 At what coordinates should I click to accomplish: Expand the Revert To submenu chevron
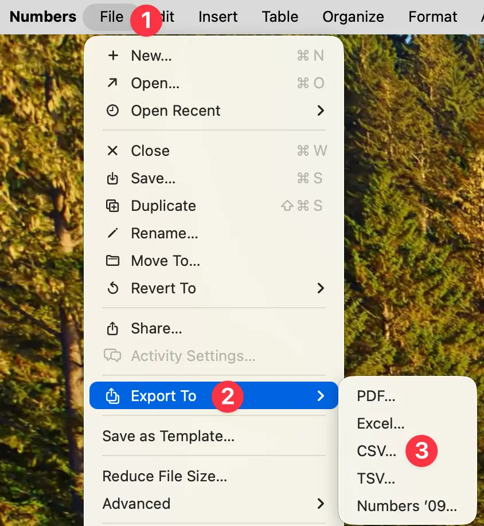coord(321,288)
